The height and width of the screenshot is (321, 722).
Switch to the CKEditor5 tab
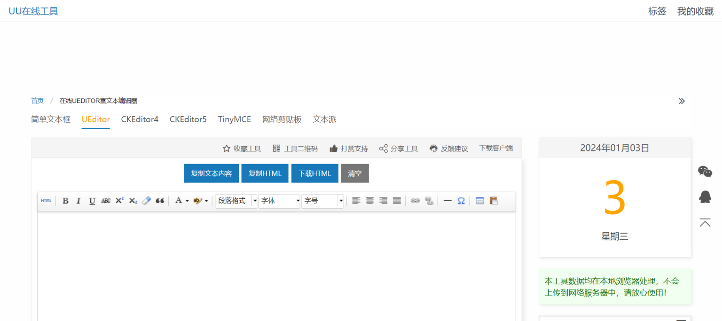tap(188, 119)
